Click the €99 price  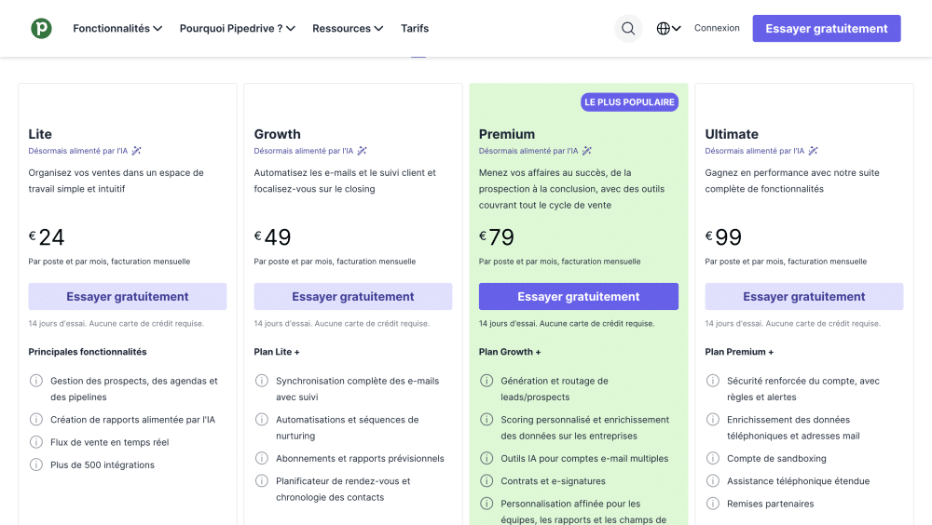click(723, 237)
